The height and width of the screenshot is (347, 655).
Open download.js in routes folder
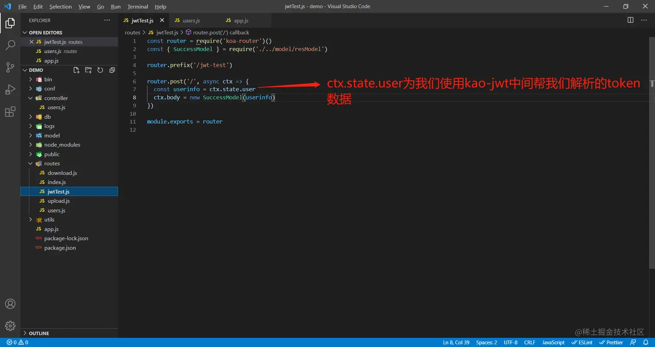69,173
